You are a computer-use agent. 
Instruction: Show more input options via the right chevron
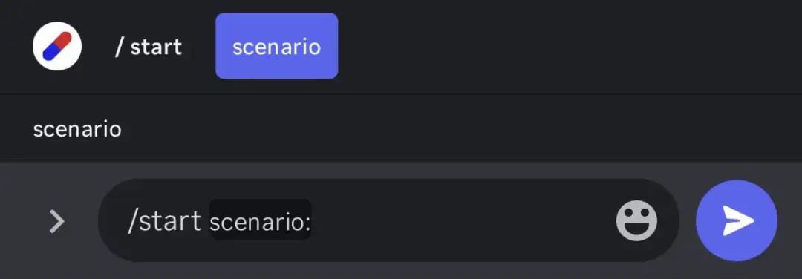pos(56,221)
